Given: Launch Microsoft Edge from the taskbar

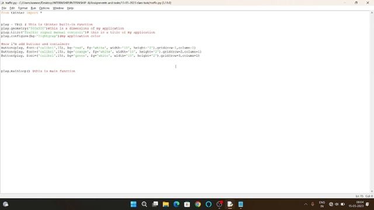Looking at the screenshot, I should [x=176, y=204].
